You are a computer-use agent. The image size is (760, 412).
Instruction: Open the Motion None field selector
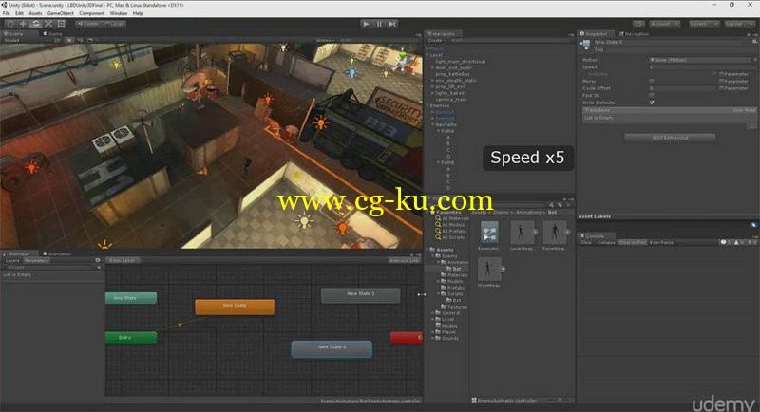[x=753, y=60]
